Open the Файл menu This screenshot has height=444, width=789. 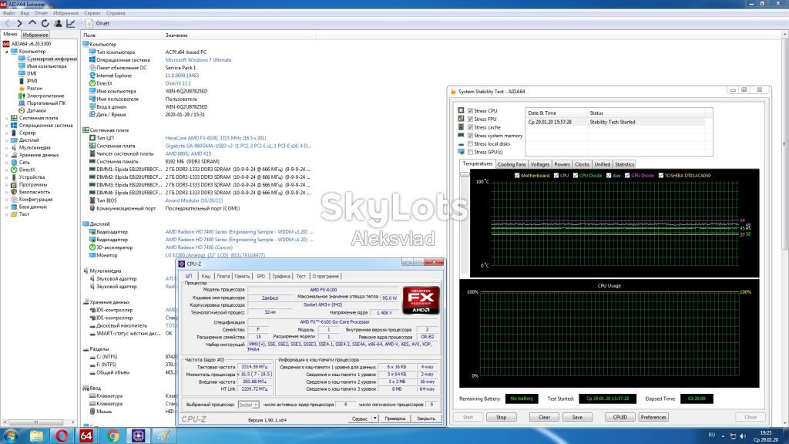point(8,13)
